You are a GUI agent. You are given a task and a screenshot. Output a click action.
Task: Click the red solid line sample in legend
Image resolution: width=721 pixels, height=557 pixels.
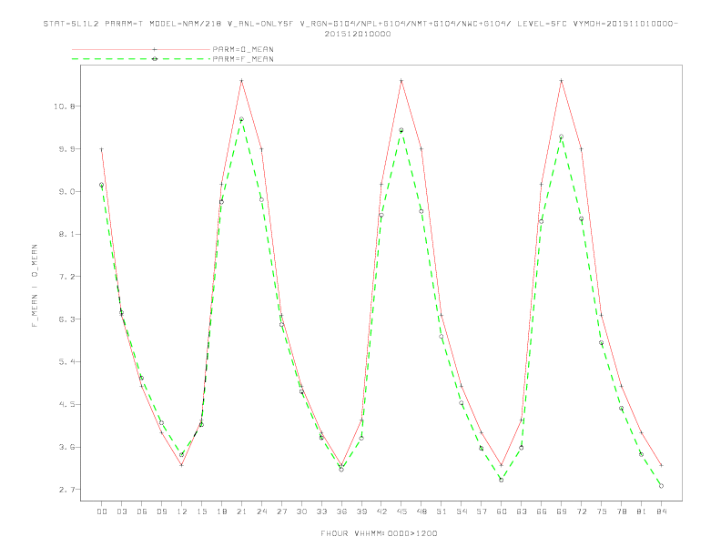click(x=141, y=49)
